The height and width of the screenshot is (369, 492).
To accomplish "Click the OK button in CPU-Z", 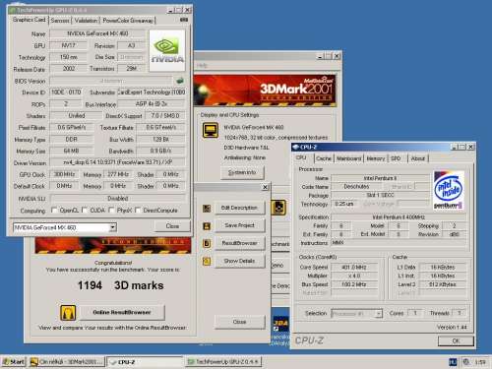I will [x=456, y=341].
